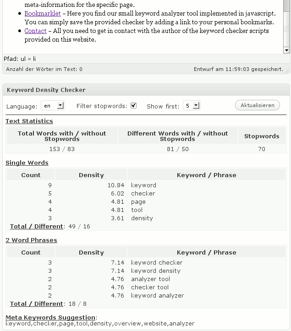Viewport: 291px width, 331px height.
Task: Click the 'keyword checker' phrase row
Action: 146,263
